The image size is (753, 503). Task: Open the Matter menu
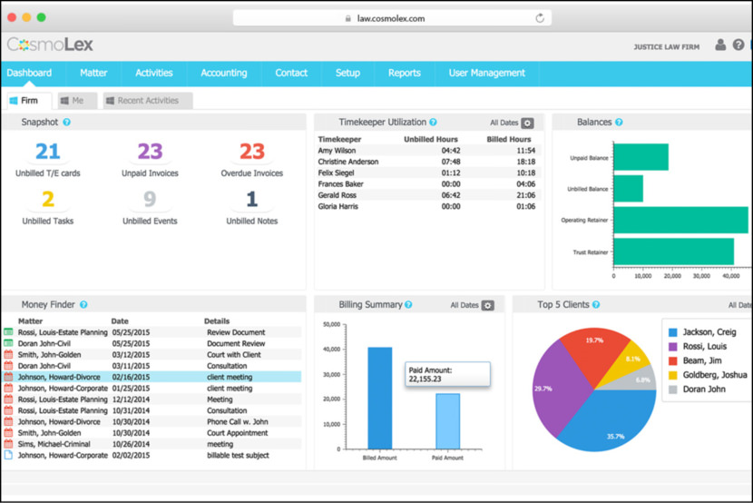pos(93,73)
